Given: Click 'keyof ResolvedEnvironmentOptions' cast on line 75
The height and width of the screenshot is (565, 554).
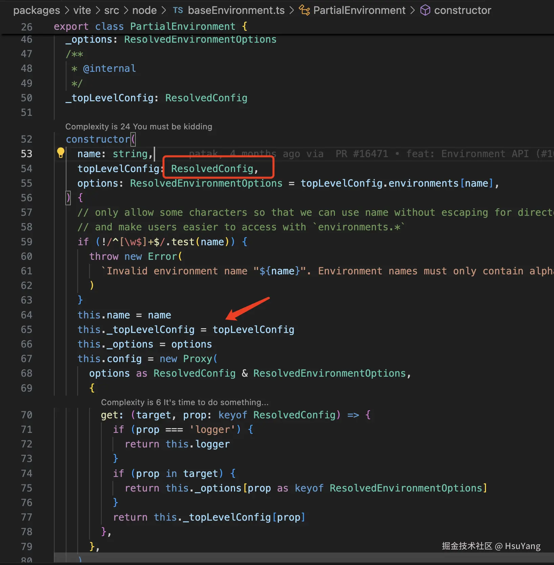Looking at the screenshot, I should 388,488.
